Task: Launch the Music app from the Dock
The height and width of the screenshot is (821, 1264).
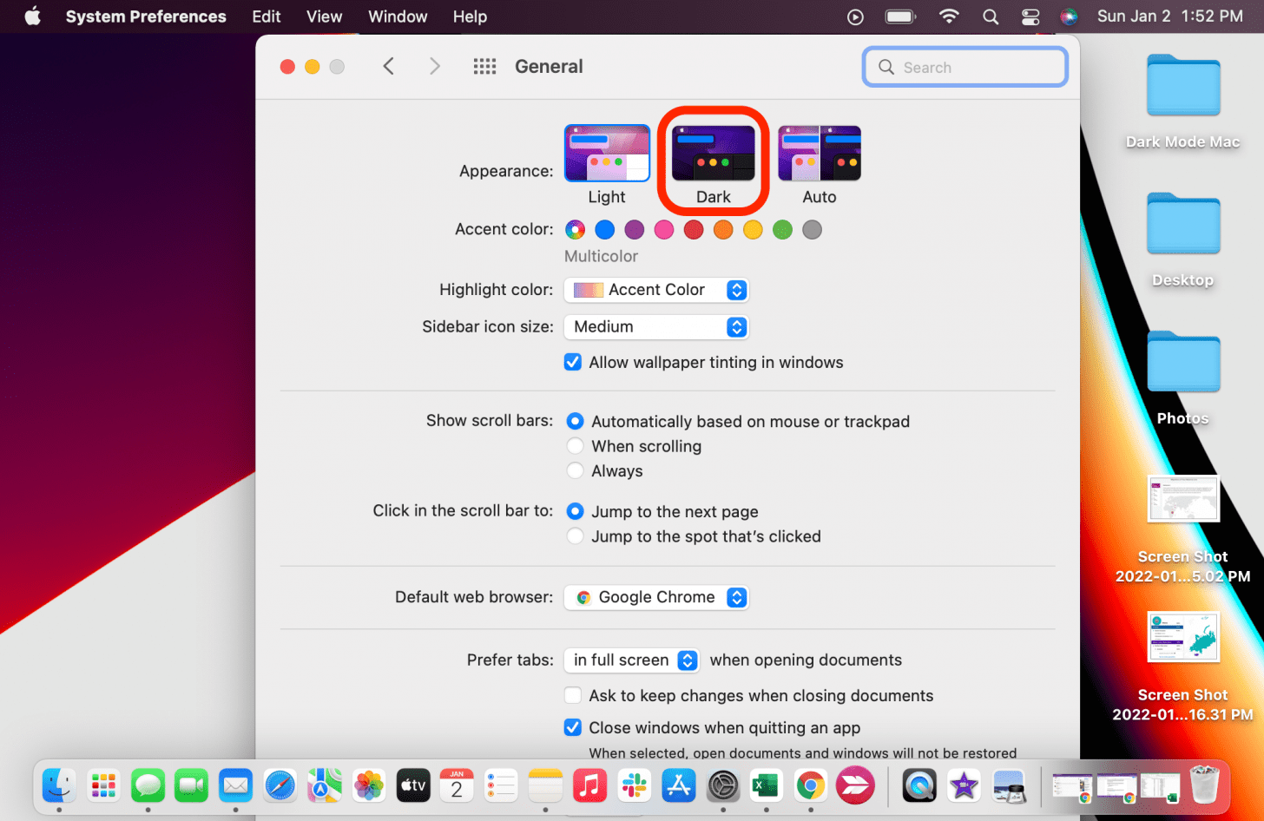Action: [589, 785]
